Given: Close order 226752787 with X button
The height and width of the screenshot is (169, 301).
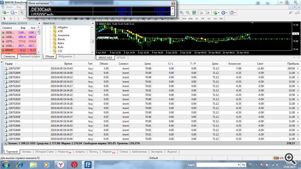Looking at the screenshot, I should [298, 68].
